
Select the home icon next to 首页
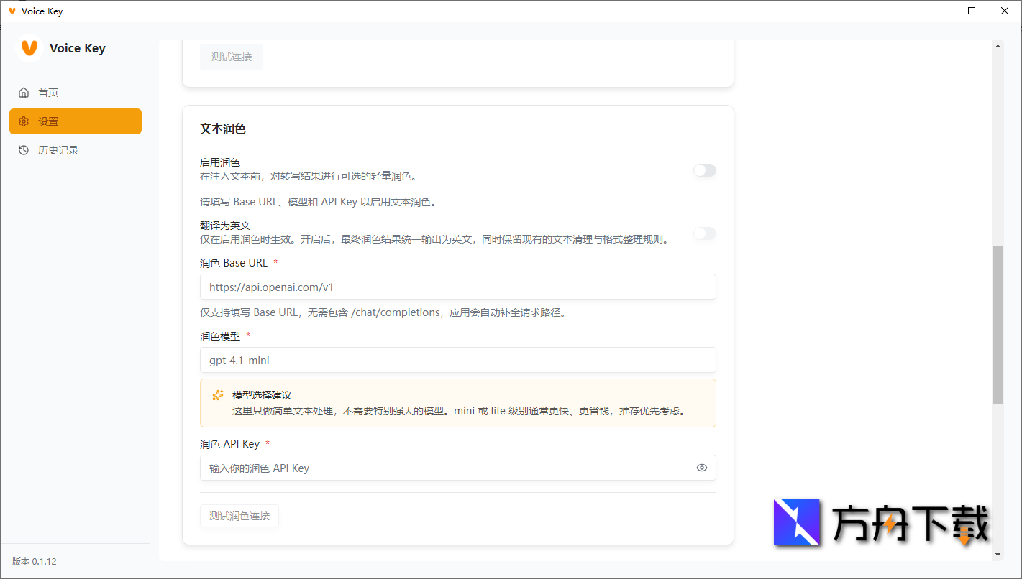[24, 92]
